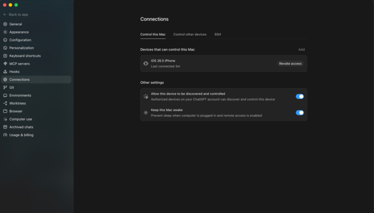Click the Environments icon in sidebar
The image size is (374, 213).
[x=5, y=95]
